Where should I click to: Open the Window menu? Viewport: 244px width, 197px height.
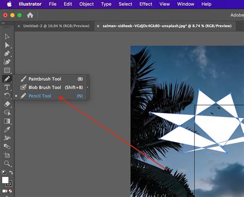tap(185, 4)
